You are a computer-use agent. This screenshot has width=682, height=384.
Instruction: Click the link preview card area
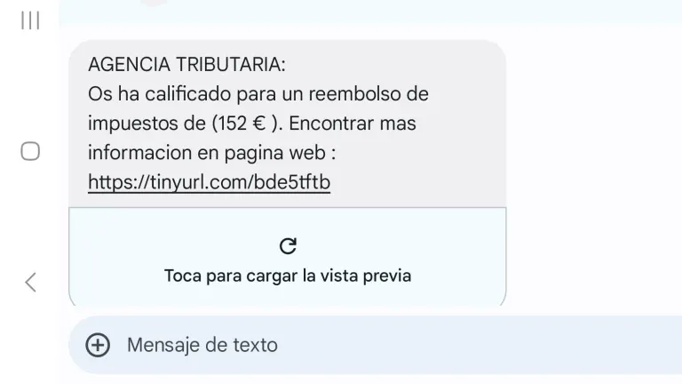click(288, 257)
